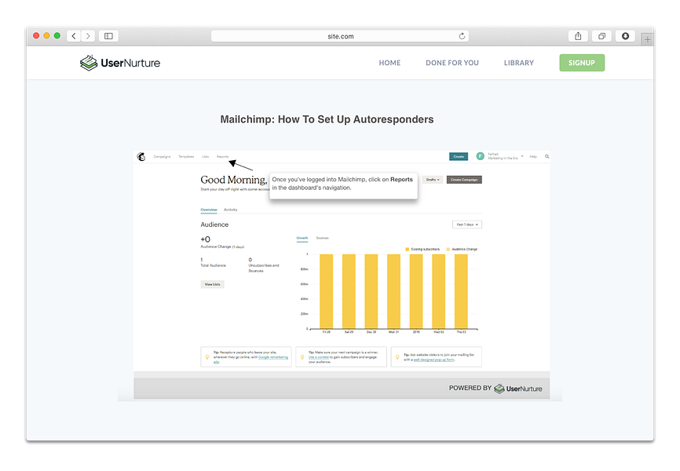Expand the account dropdown arrow next to profile name

522,155
